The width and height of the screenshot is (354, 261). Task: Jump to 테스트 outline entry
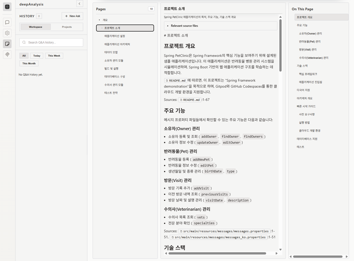tap(301, 147)
